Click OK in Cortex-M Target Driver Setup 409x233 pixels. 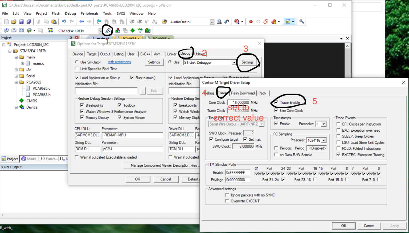click(343, 226)
